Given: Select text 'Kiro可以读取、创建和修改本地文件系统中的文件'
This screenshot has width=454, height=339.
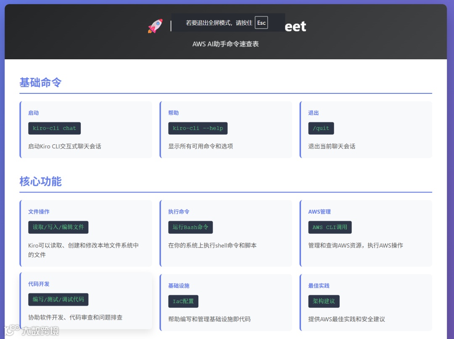Looking at the screenshot, I should click(83, 250).
